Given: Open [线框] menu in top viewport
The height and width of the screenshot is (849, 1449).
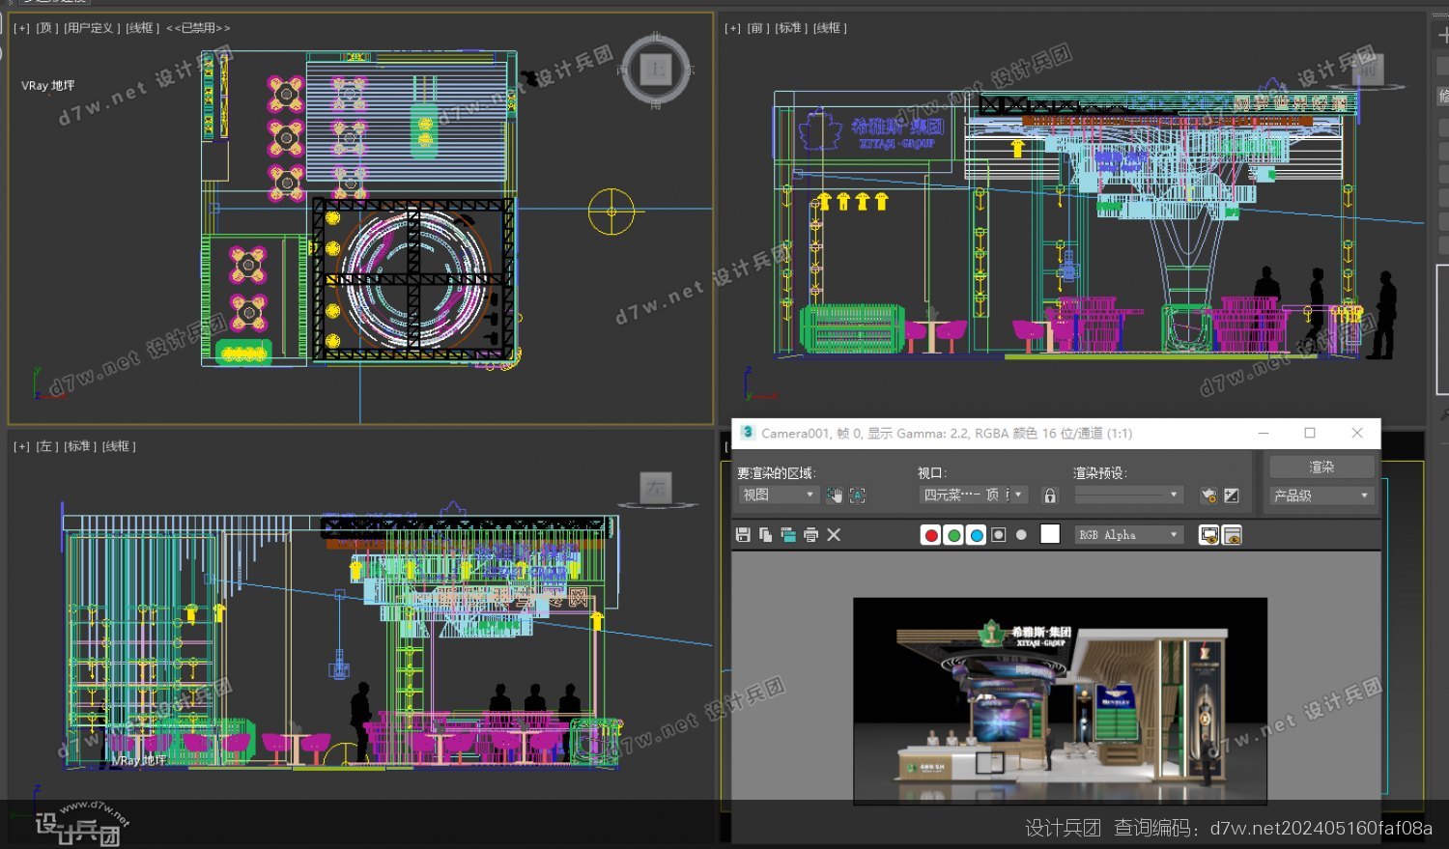Looking at the screenshot, I should pos(143,28).
